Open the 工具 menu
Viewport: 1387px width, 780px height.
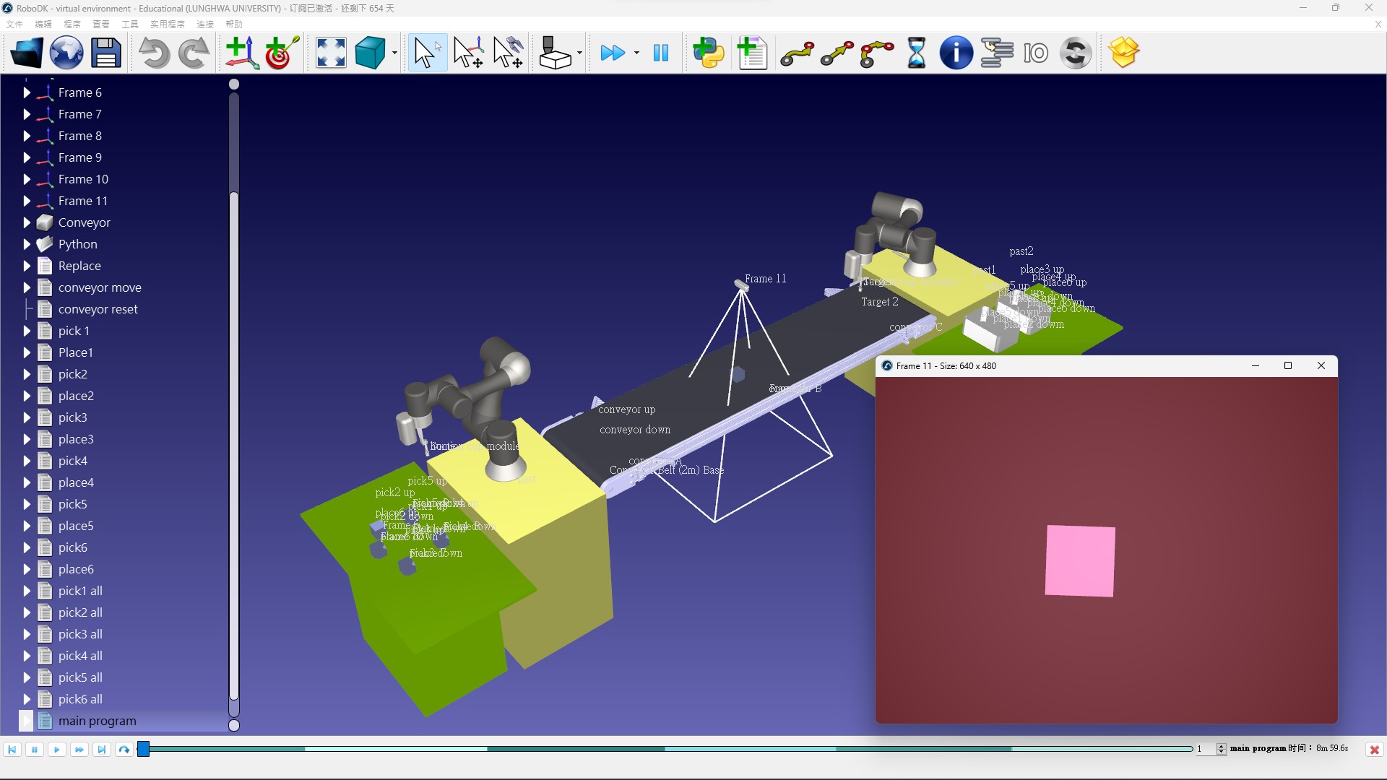click(x=130, y=24)
